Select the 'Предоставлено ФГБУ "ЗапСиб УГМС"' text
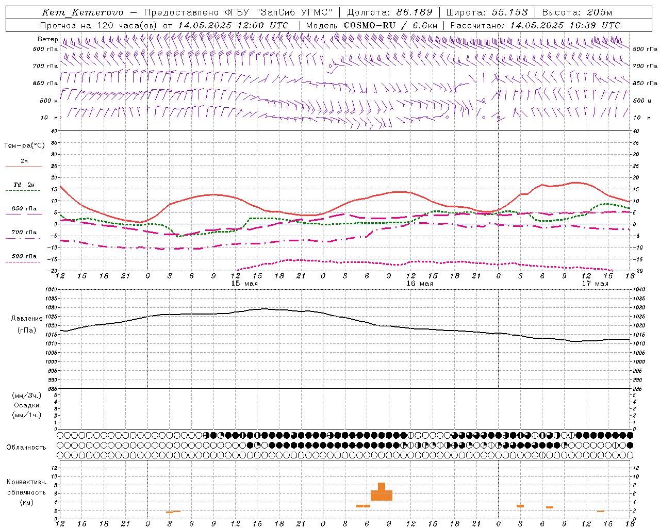This screenshot has height=528, width=660. click(238, 12)
